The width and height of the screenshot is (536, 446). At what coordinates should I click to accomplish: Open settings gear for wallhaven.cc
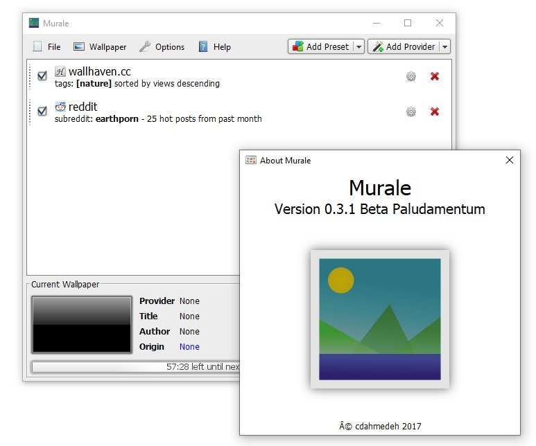tap(411, 76)
